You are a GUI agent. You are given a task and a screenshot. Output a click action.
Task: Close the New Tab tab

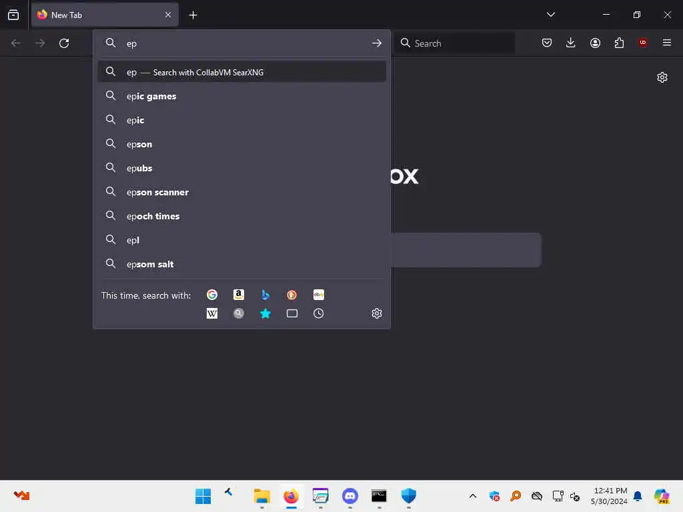(168, 15)
